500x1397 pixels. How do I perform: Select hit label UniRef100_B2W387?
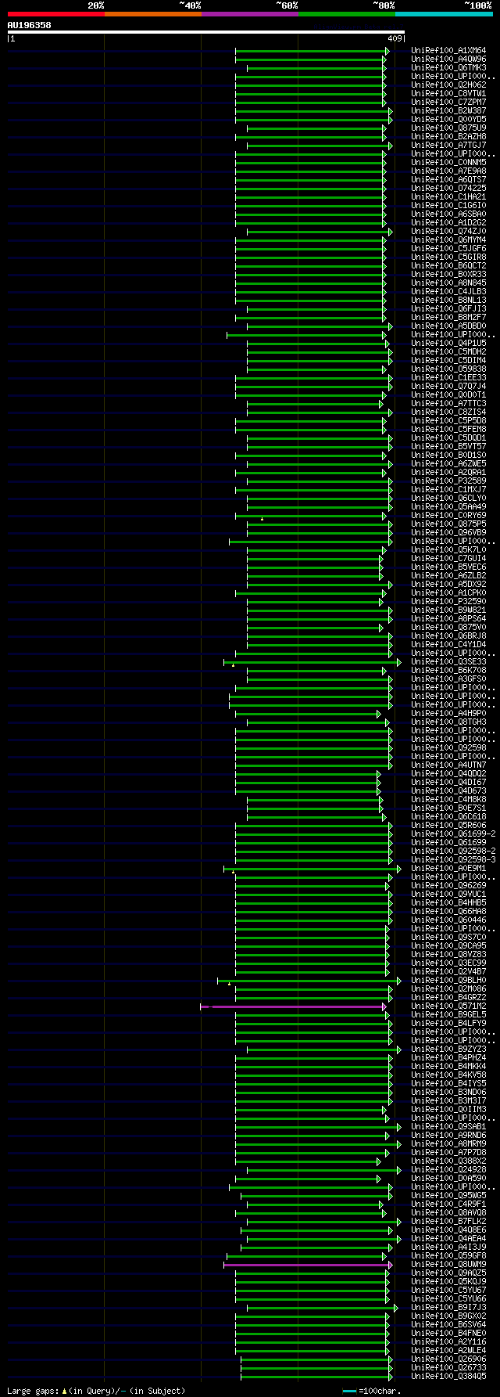click(448, 111)
